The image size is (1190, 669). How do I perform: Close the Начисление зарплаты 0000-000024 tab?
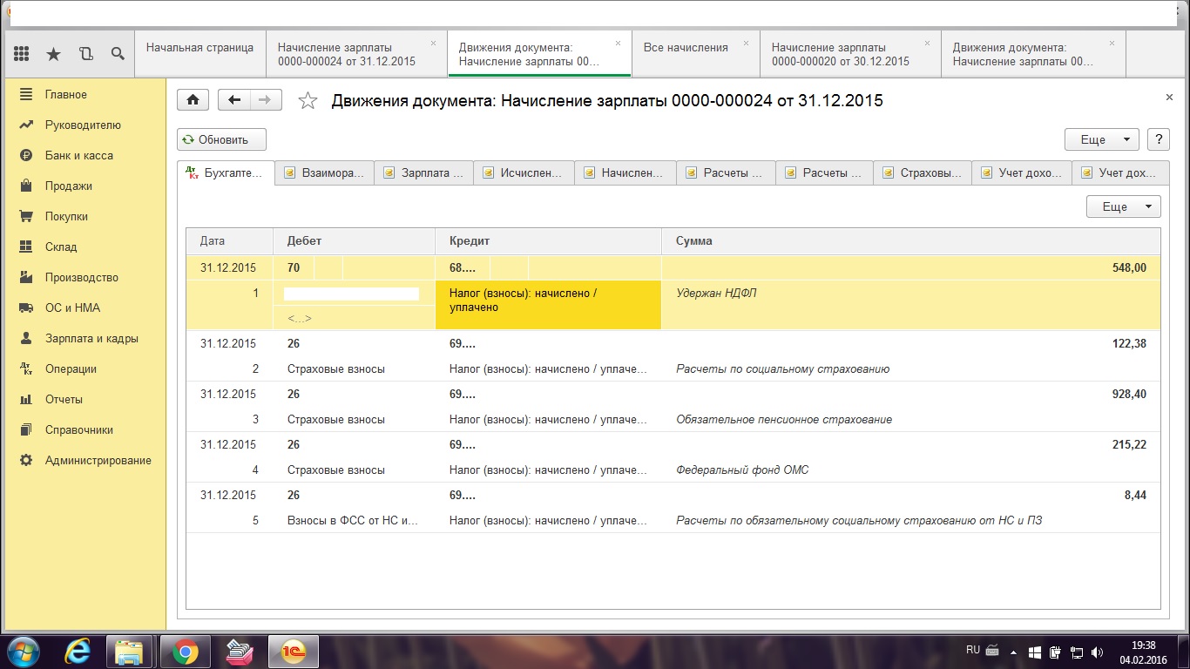pos(433,43)
